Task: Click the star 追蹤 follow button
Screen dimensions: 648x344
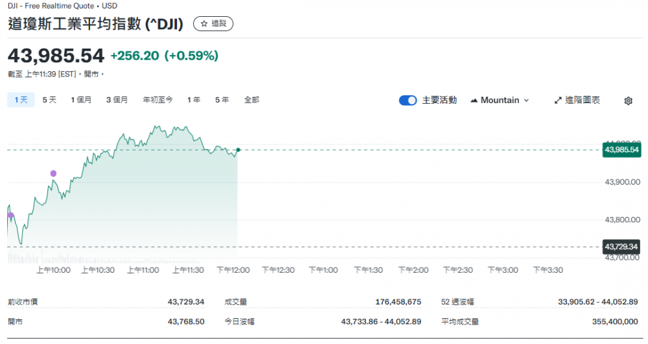Action: click(x=213, y=23)
